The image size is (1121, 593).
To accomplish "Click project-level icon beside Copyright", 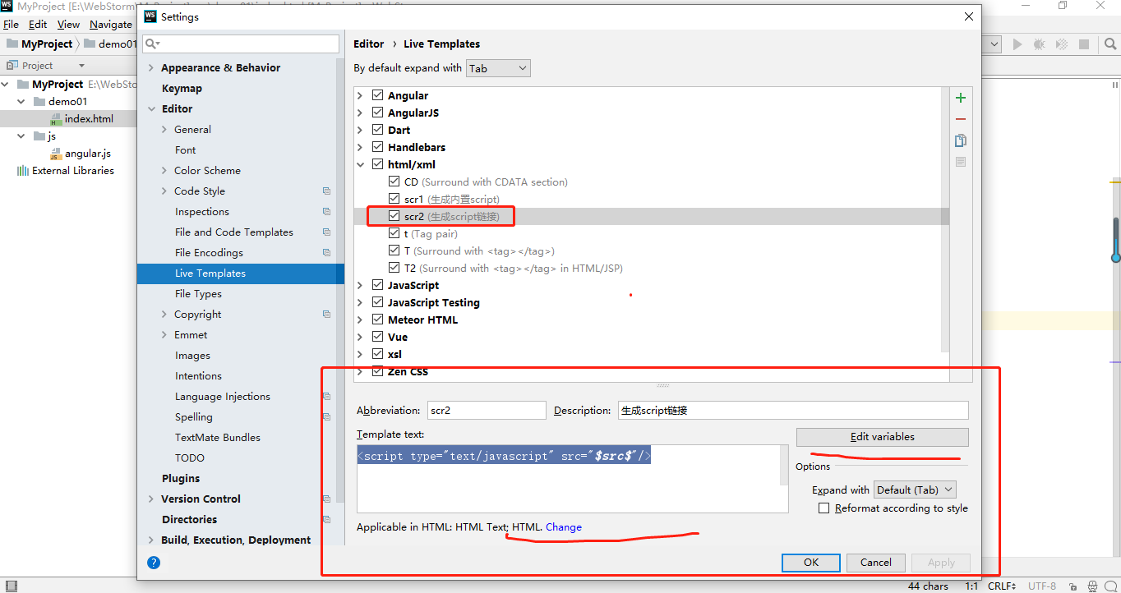I will (326, 315).
